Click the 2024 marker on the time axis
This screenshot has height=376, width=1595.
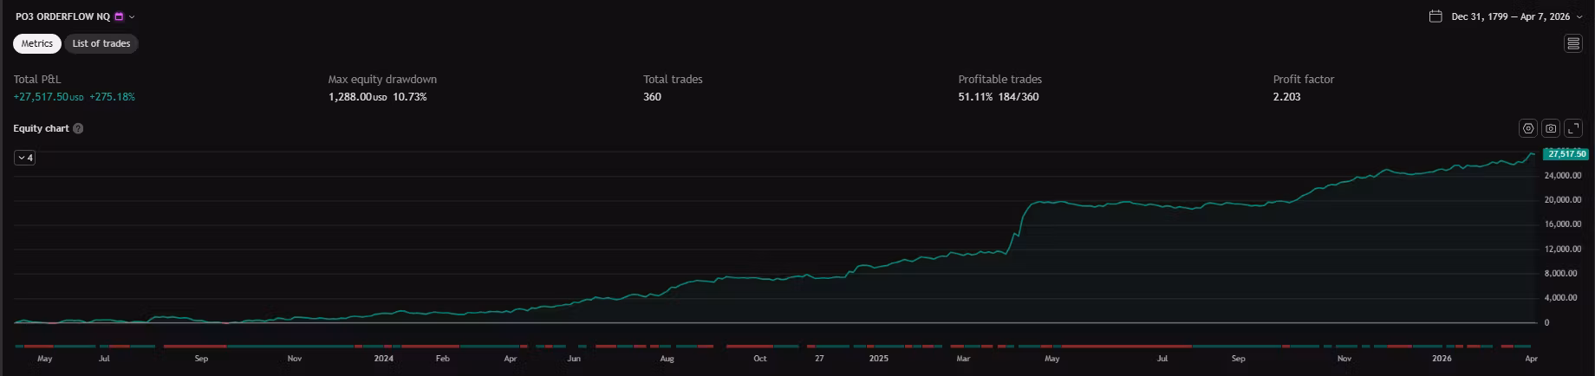[x=383, y=358]
